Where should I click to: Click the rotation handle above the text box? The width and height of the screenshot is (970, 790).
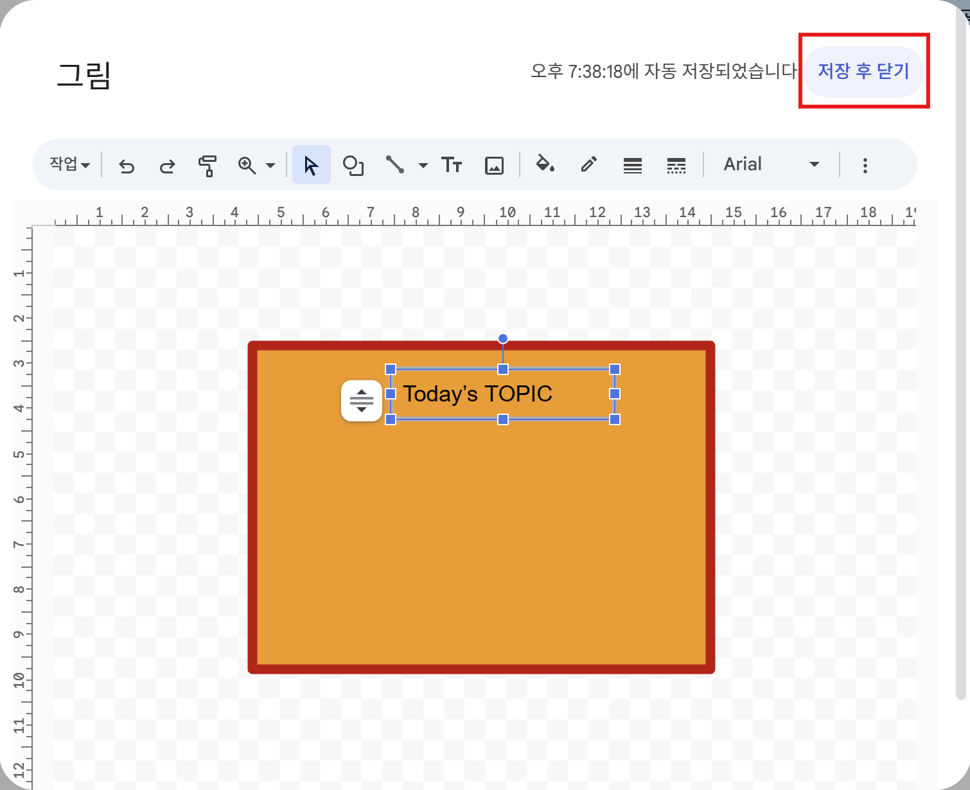tap(503, 338)
